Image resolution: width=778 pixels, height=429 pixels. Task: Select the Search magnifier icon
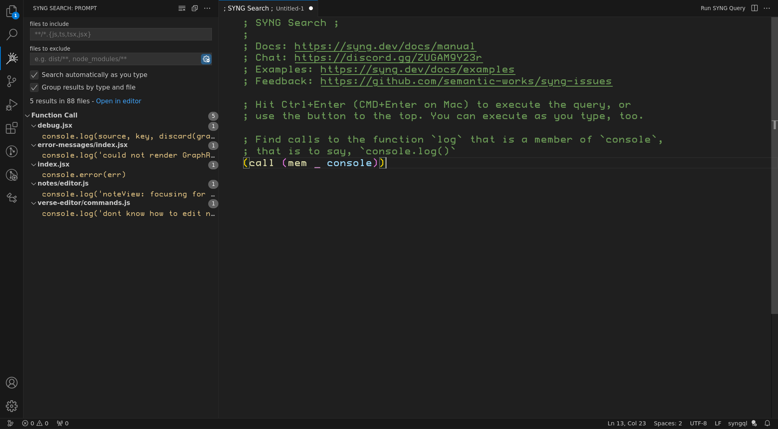[12, 35]
